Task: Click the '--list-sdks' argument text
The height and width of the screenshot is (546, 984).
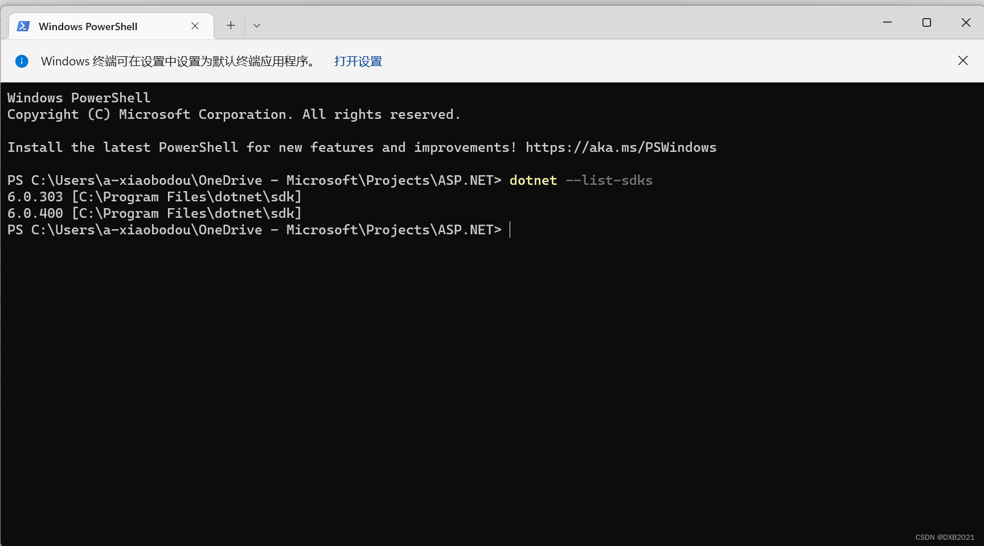Action: pyautogui.click(x=609, y=180)
